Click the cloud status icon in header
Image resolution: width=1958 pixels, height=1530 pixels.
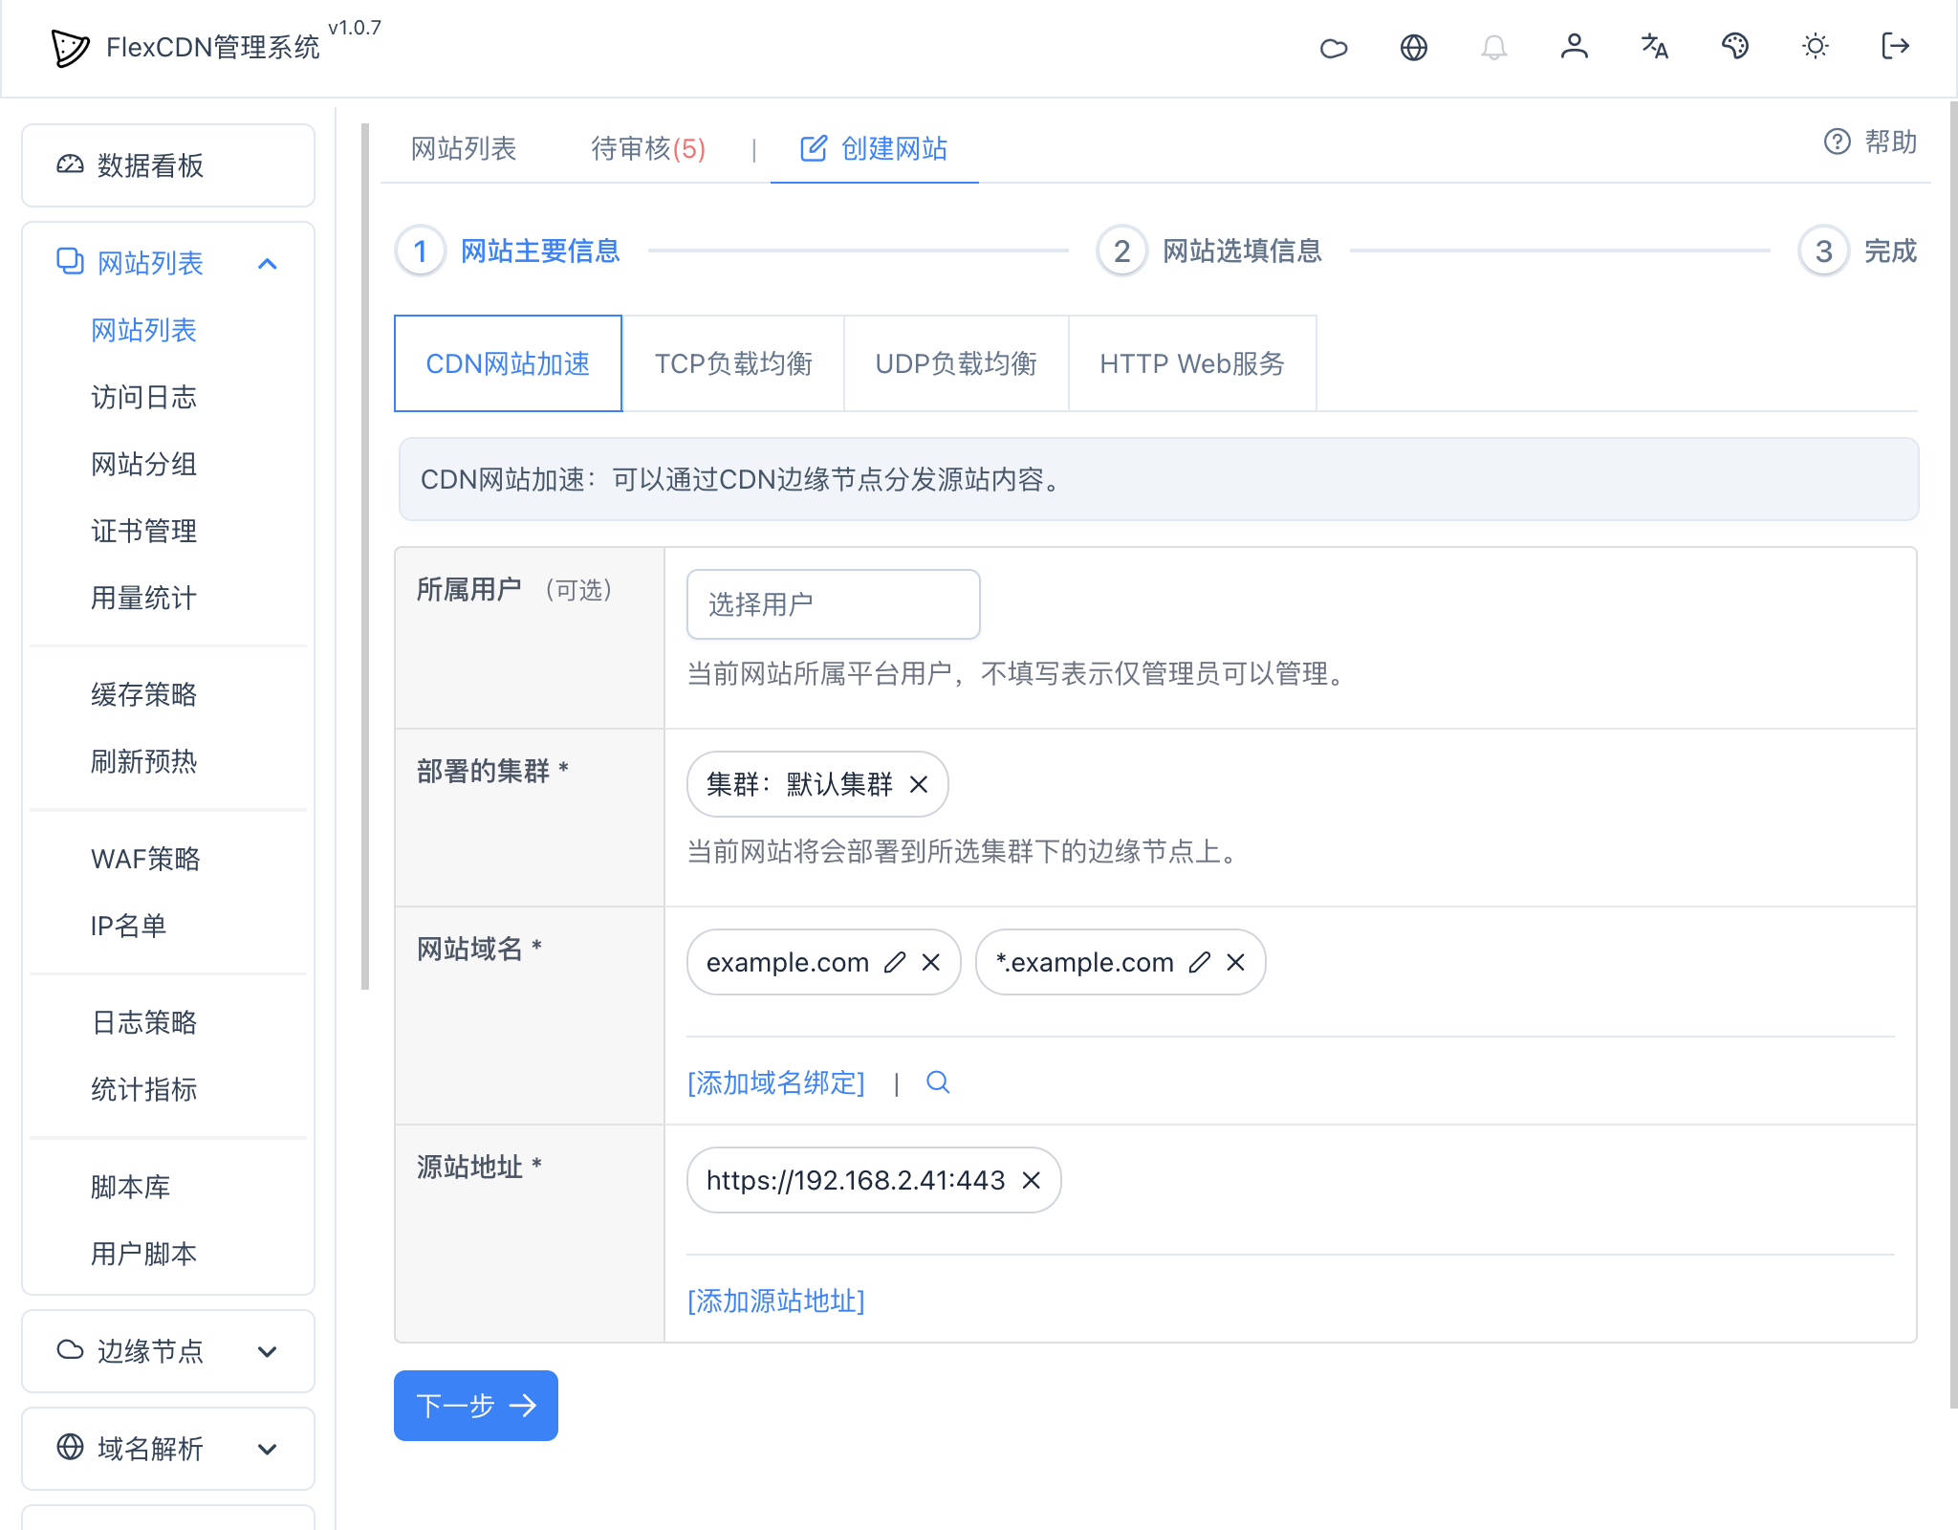tap(1335, 46)
